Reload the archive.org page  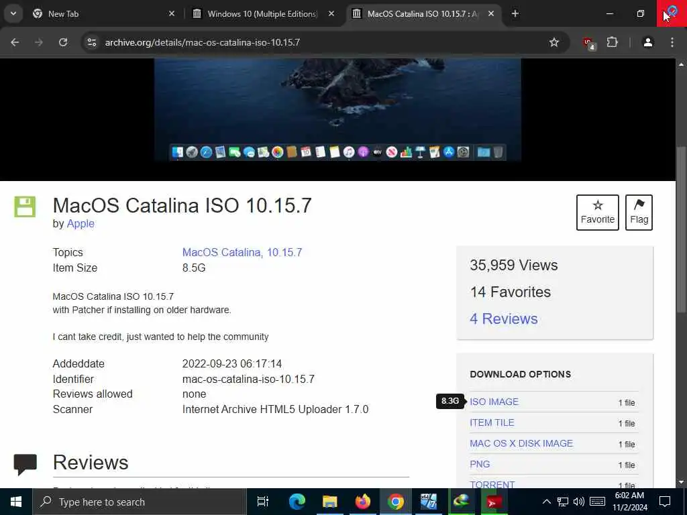click(63, 42)
